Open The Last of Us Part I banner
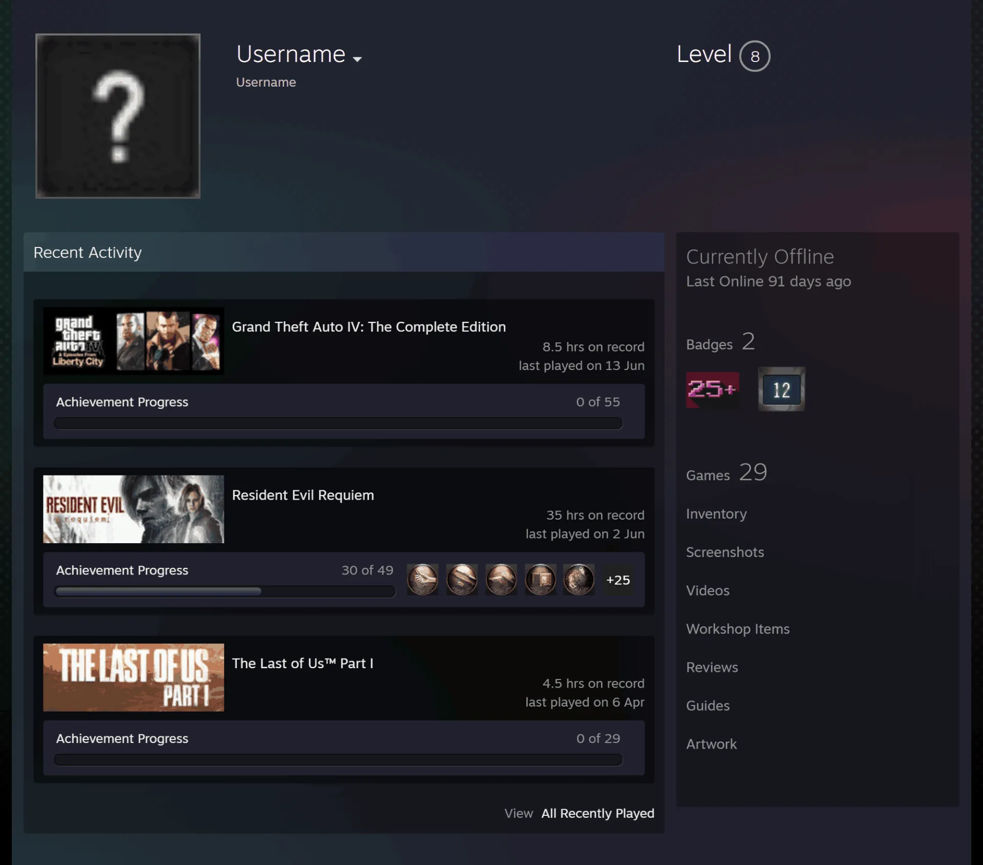Screen dimensions: 983x865 (x=134, y=677)
